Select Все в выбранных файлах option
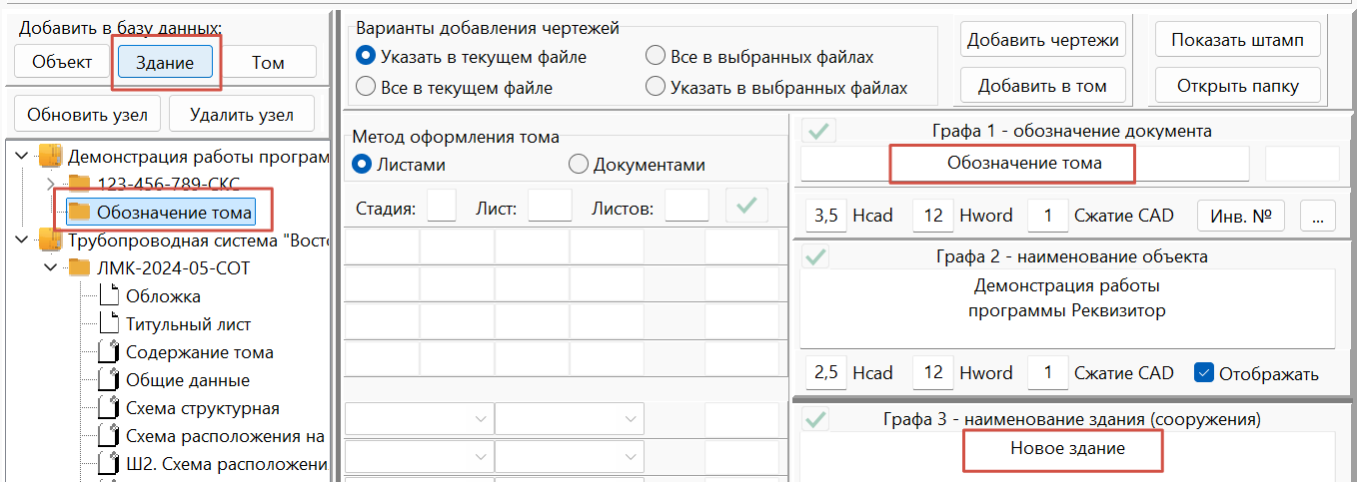Screen dimensions: 1357x482 click(759, 57)
